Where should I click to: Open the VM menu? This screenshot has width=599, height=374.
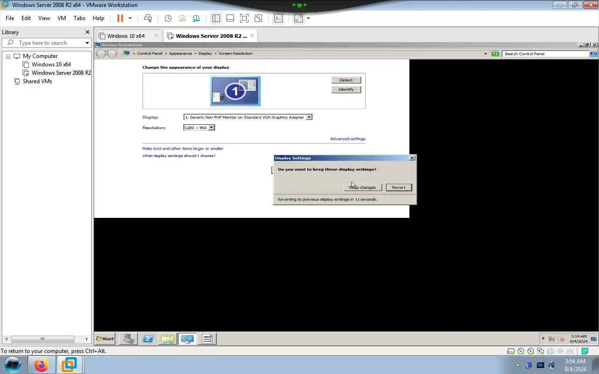pos(62,18)
